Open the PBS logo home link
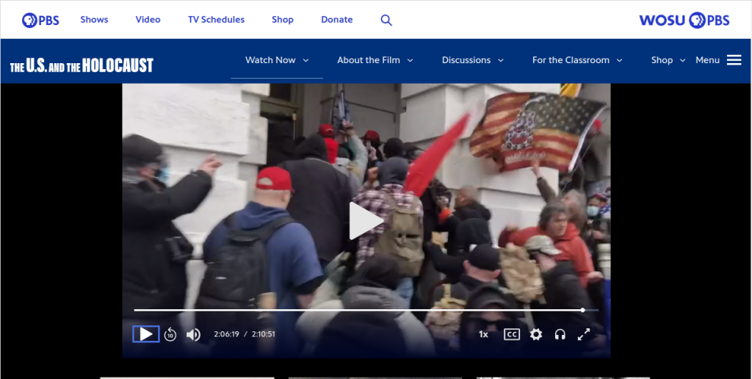The image size is (752, 379). point(40,20)
